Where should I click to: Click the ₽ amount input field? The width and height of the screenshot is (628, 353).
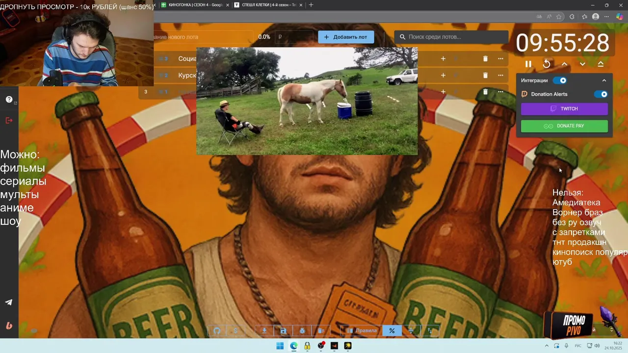[294, 37]
